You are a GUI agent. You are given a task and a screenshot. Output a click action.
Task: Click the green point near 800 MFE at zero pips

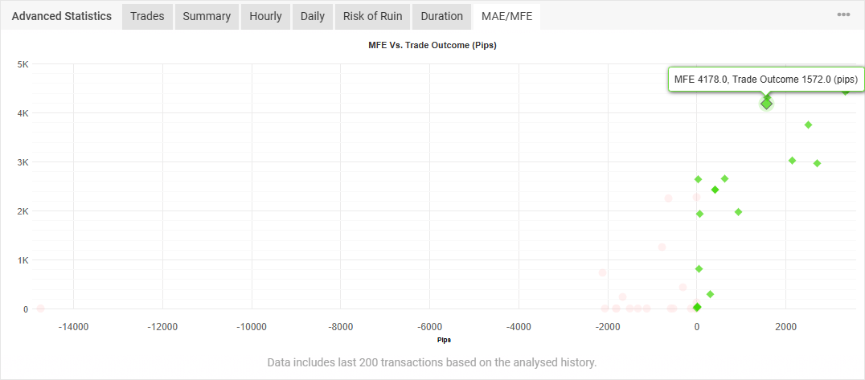coord(699,268)
